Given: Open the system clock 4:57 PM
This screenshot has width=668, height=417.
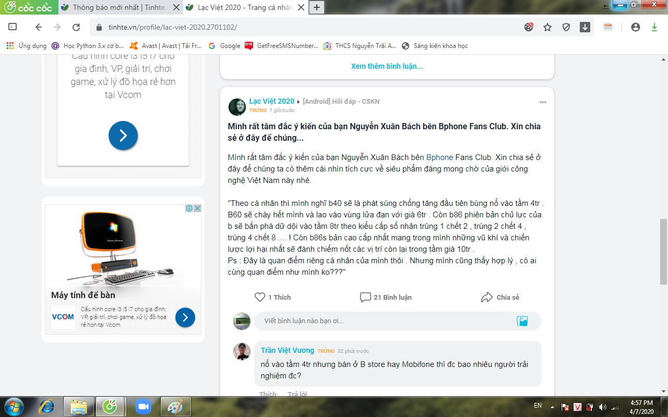Looking at the screenshot, I should point(642,407).
